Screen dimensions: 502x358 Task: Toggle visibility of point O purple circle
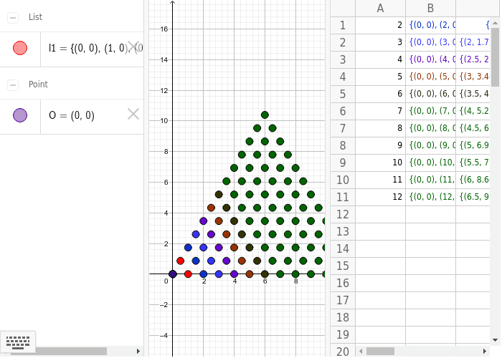pyautogui.click(x=20, y=115)
